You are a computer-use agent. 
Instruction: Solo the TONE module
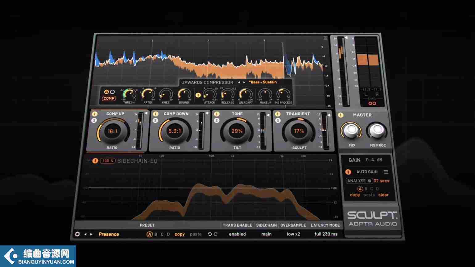pos(217,120)
